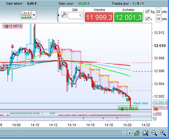Click the Vendre label above sell price
Screen dimensions: 169x139
coord(99,10)
